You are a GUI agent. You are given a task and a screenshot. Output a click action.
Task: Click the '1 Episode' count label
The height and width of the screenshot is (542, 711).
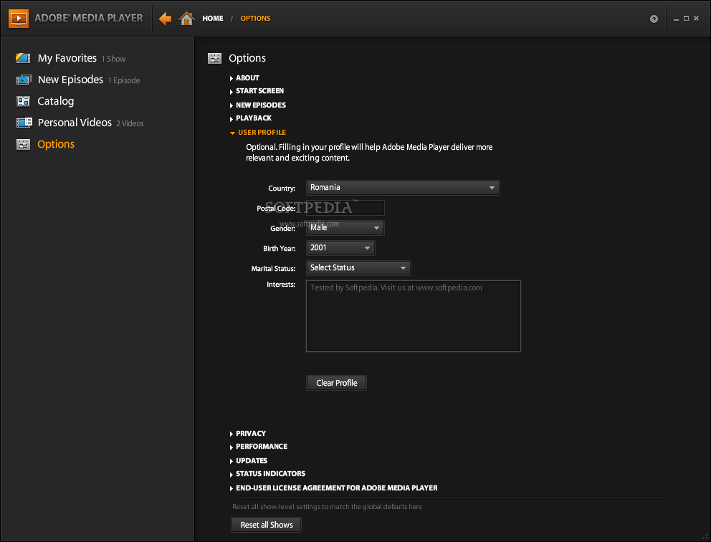click(124, 81)
